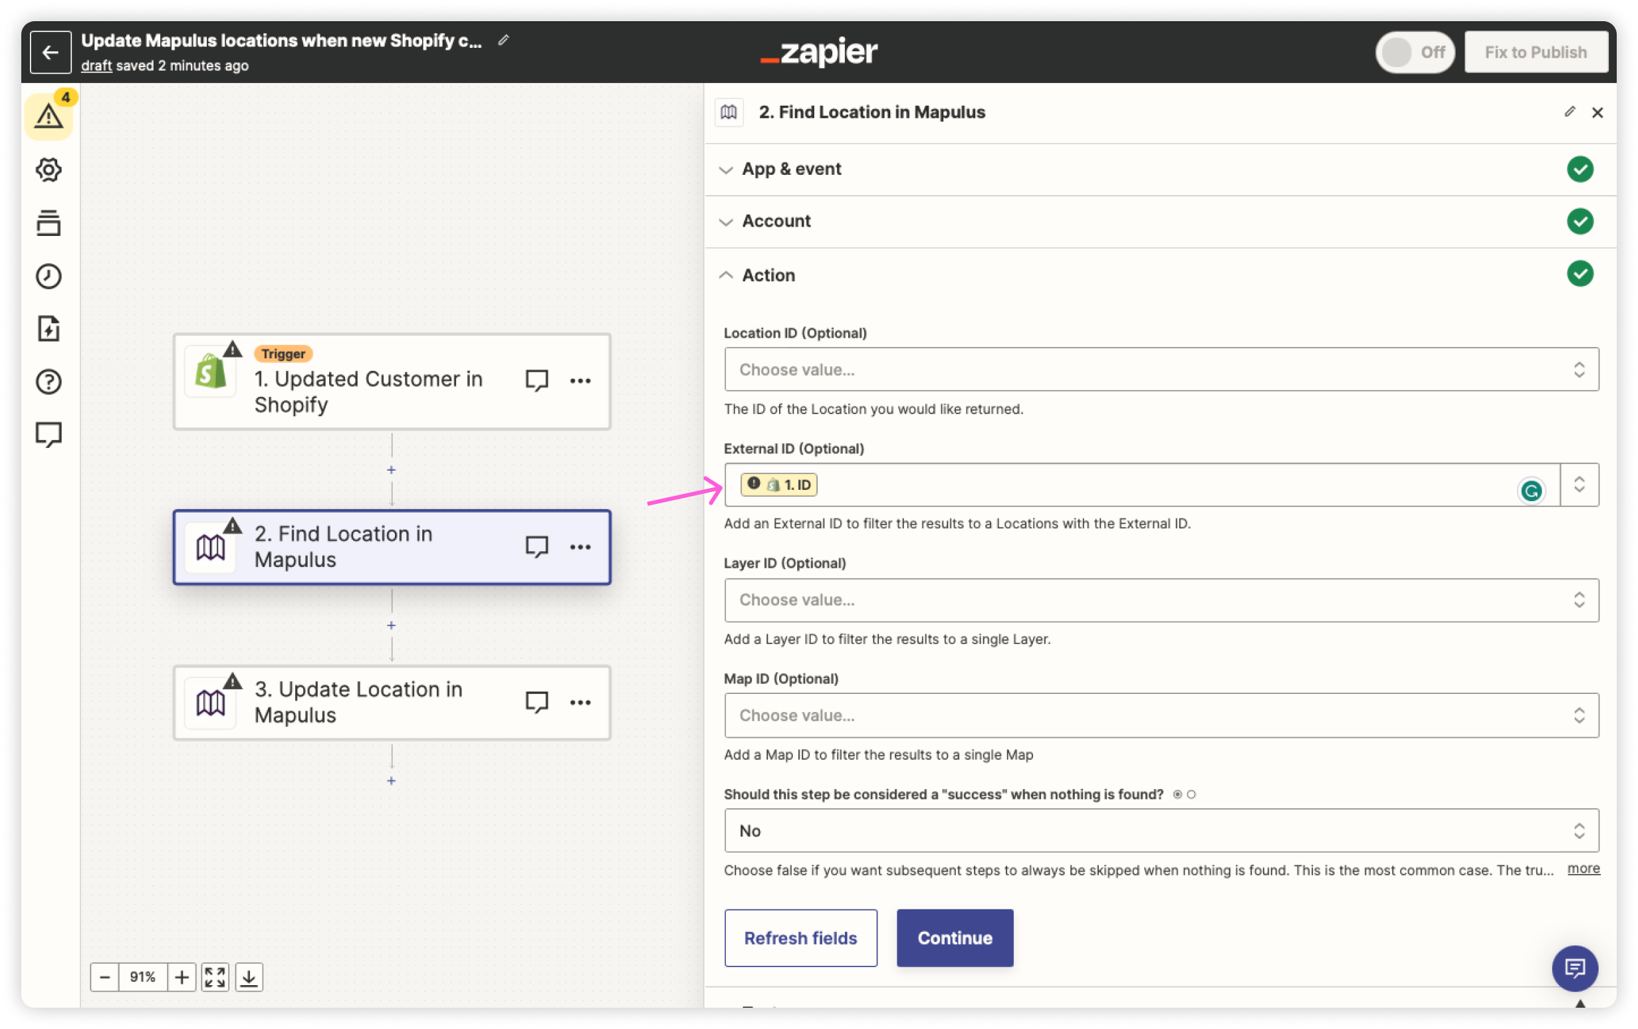The image size is (1638, 1029).
Task: Add step between Shopify and Find Location
Action: pyautogui.click(x=391, y=470)
